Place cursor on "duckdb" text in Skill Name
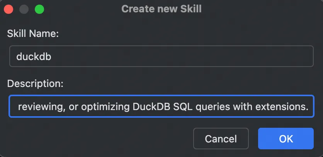The image size is (323, 157). [x=34, y=56]
